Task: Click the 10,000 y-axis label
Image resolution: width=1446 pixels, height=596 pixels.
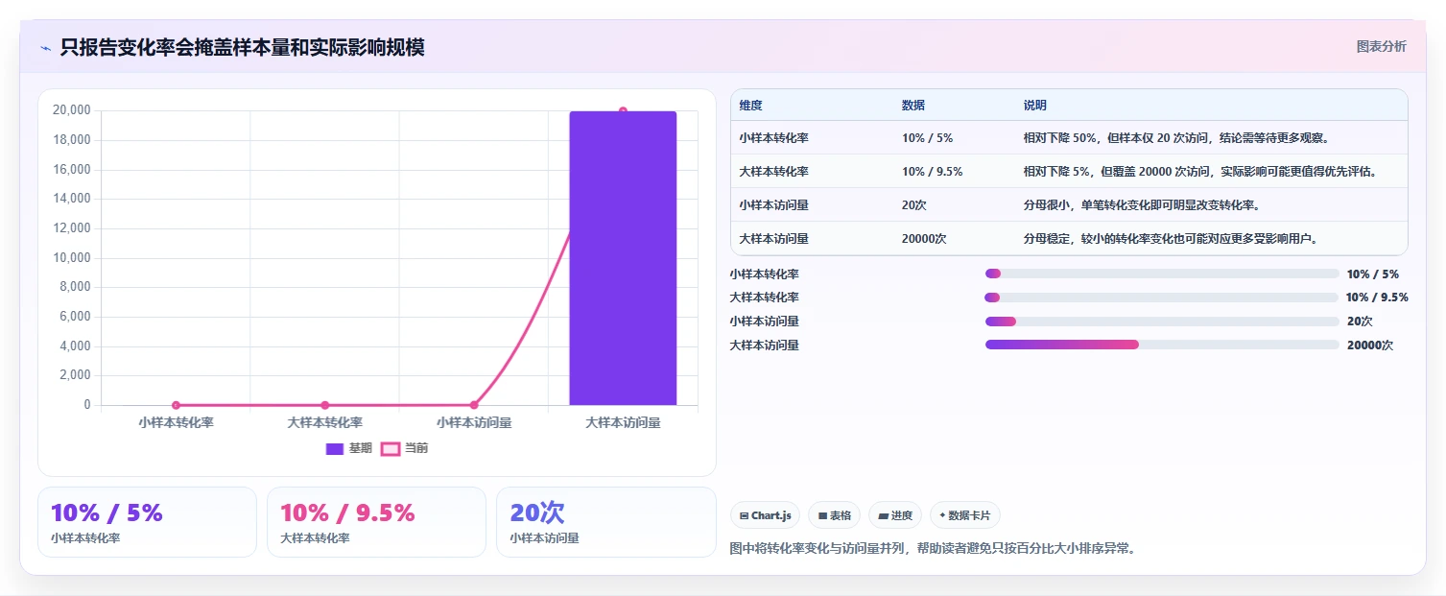Action: (72, 258)
